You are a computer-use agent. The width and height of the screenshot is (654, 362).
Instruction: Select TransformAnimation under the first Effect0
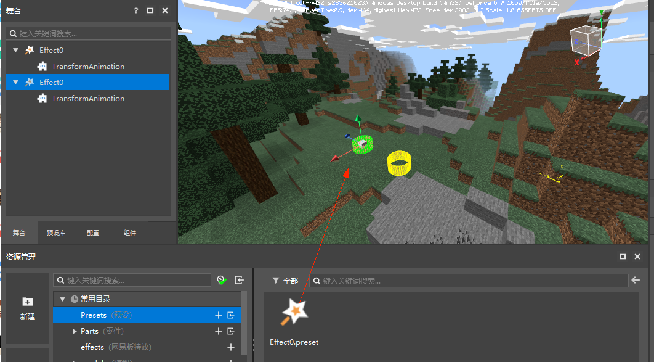pos(88,67)
